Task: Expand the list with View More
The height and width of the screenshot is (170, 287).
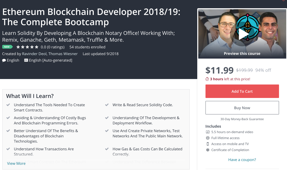Action: pyautogui.click(x=16, y=164)
